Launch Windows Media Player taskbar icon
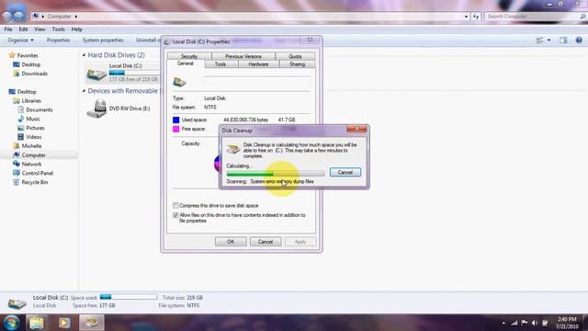 click(x=64, y=323)
